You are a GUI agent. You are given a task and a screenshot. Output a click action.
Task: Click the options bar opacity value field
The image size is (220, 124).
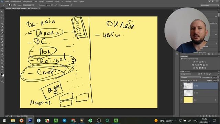(x=48, y=5)
